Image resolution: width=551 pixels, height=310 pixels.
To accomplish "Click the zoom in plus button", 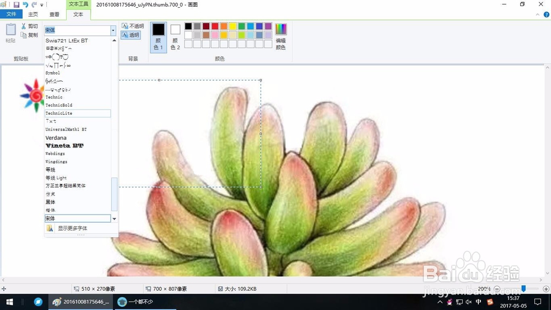I will 546,289.
